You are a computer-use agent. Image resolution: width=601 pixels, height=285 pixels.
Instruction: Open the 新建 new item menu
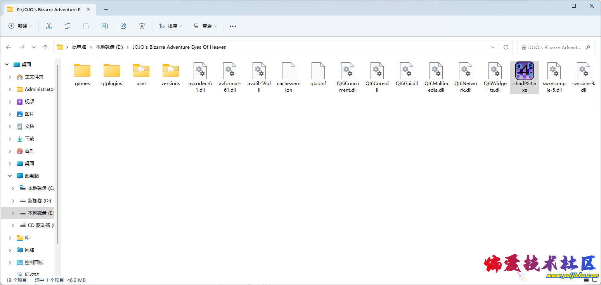coord(21,26)
